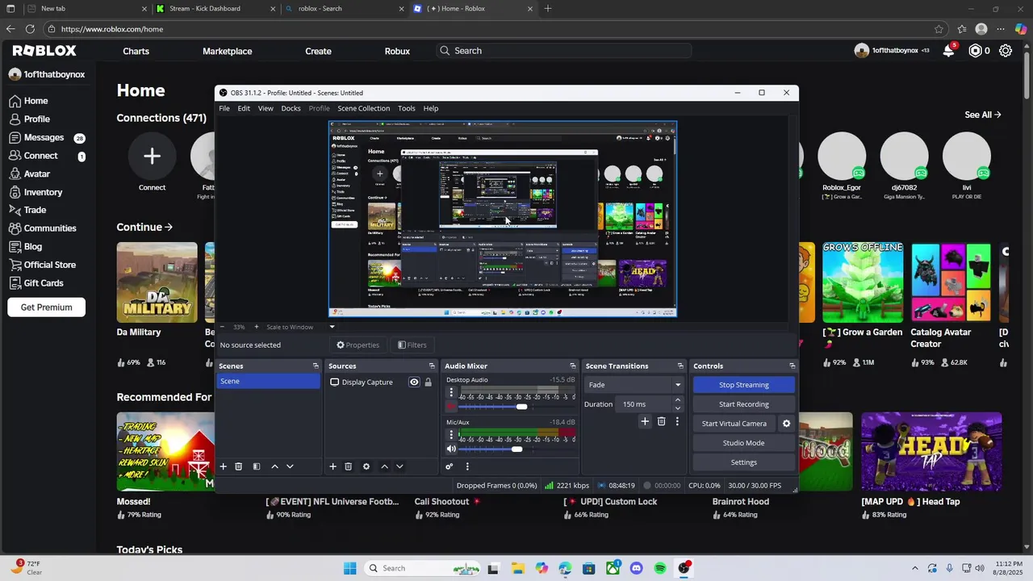Click the Roblox search field

[563, 51]
